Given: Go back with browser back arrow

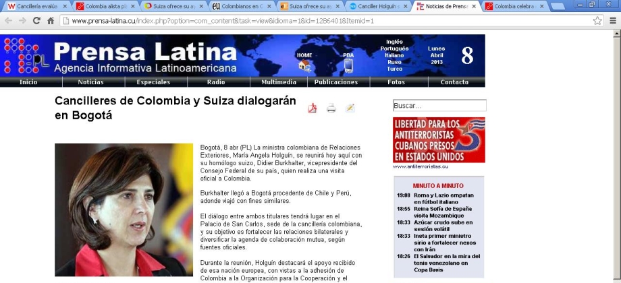Looking at the screenshot, I should pyautogui.click(x=8, y=21).
